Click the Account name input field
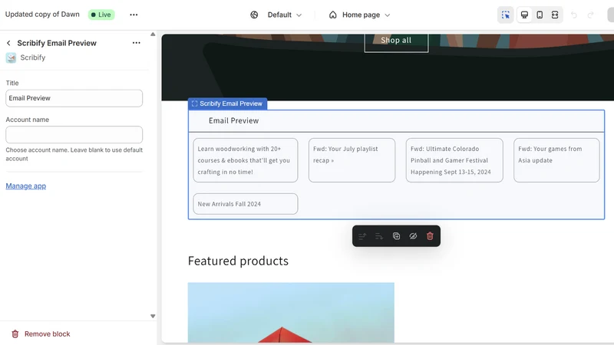The image size is (614, 345). [x=74, y=135]
